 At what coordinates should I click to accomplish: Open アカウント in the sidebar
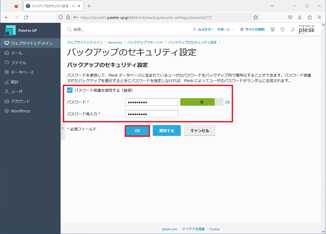click(30, 101)
